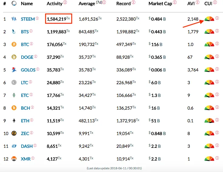Open the BTC coin link
223x172 pixels.
[25, 45]
